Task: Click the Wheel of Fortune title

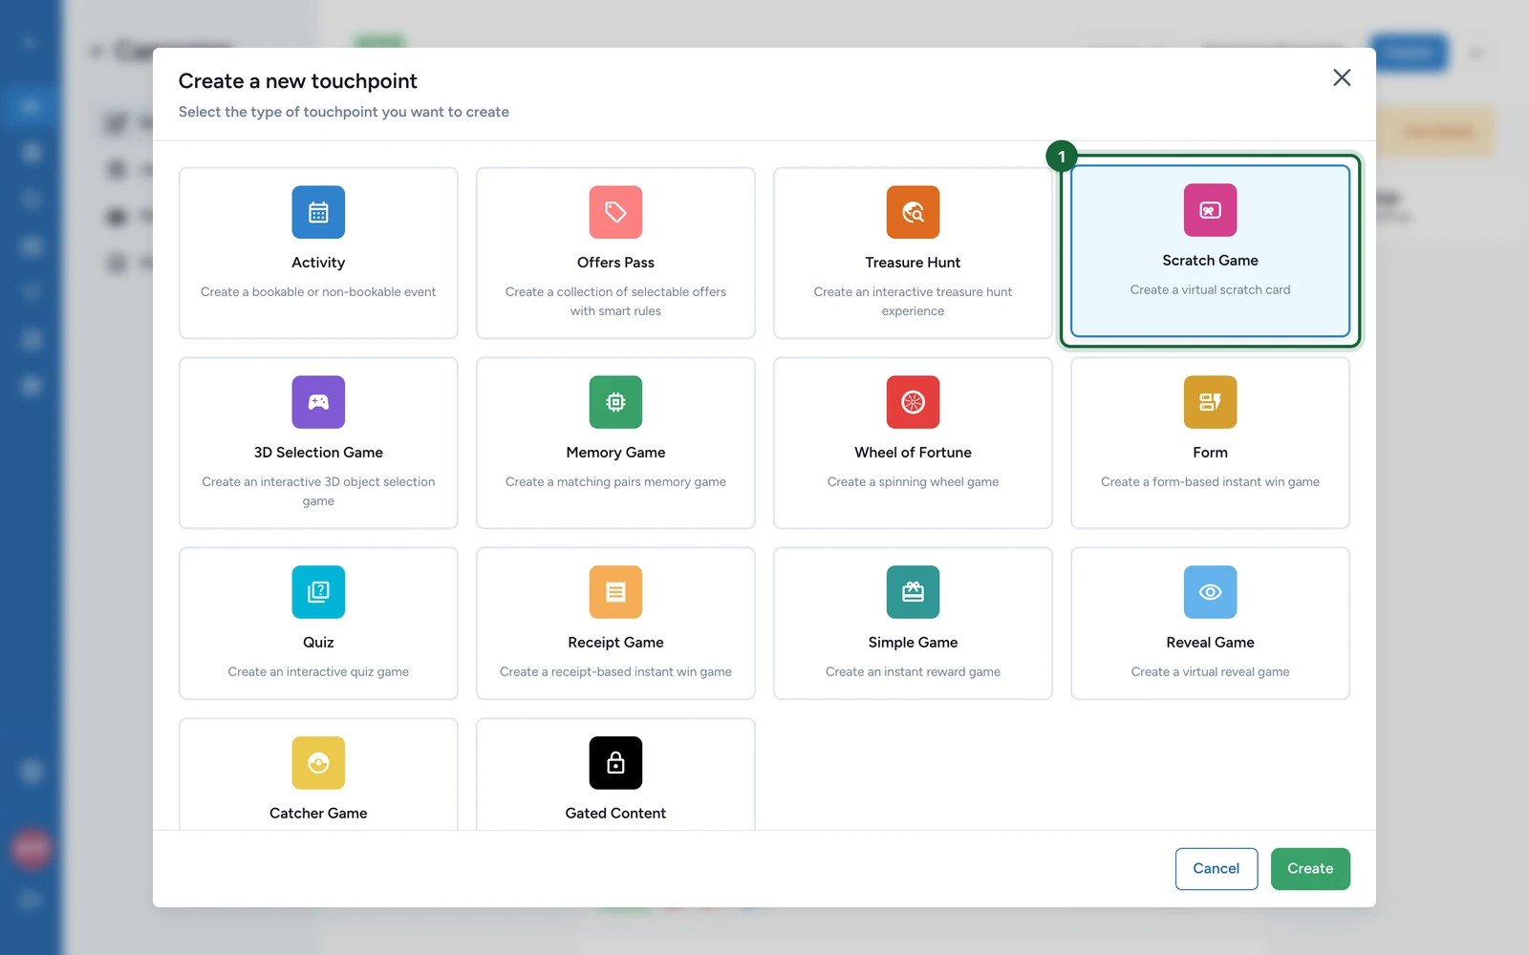Action: [913, 453]
